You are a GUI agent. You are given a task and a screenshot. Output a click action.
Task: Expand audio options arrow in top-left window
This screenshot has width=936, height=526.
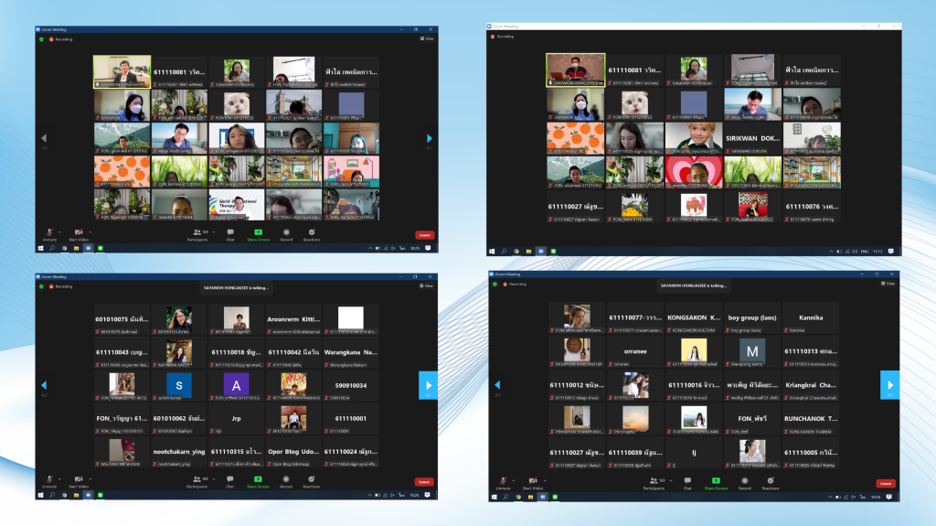pos(59,232)
